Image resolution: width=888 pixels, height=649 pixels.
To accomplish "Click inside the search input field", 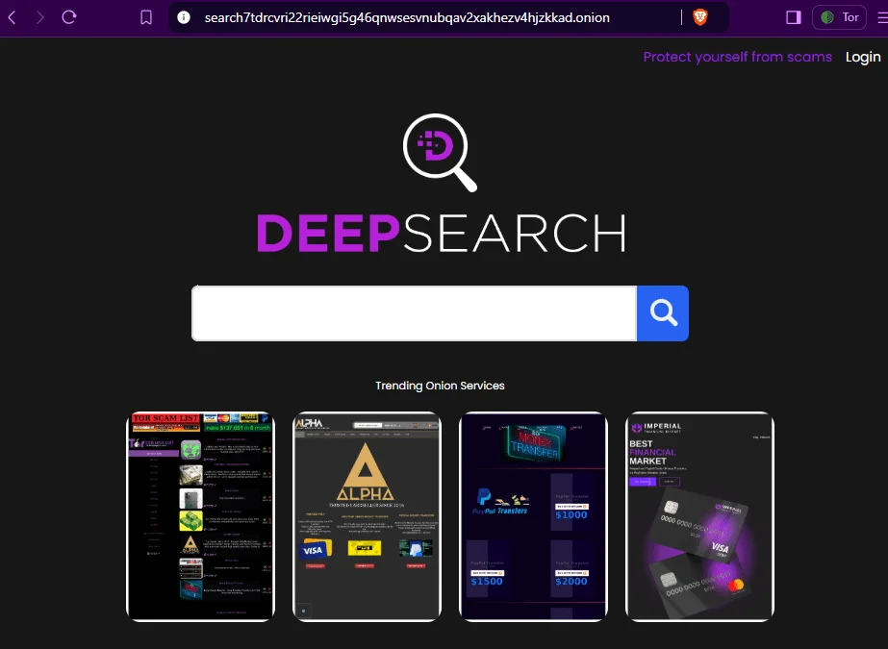I will pyautogui.click(x=414, y=312).
